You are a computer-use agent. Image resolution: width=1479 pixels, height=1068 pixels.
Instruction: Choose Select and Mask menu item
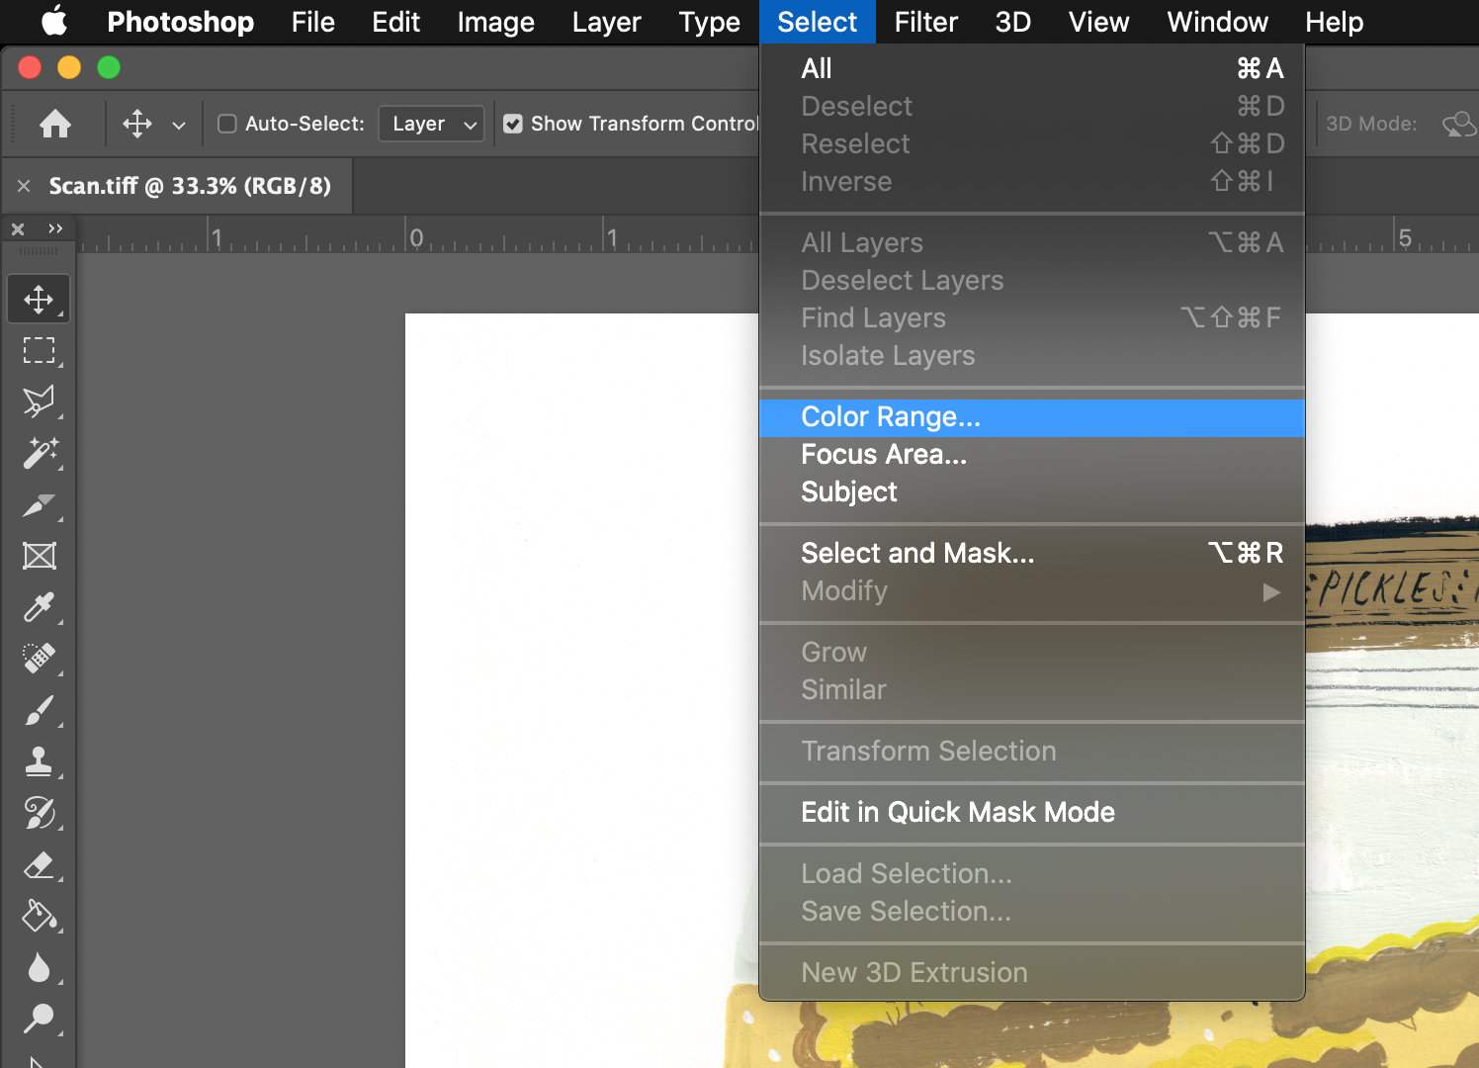pyautogui.click(x=1032, y=553)
